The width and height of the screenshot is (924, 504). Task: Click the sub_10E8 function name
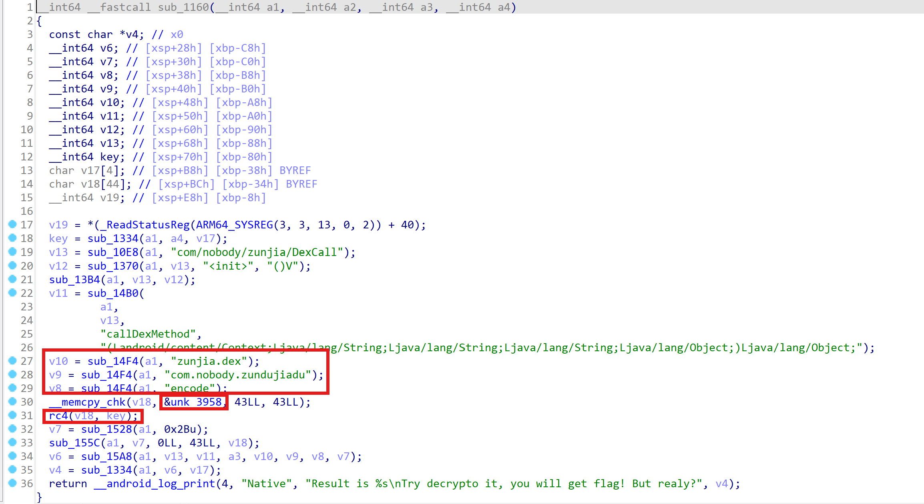pos(113,252)
